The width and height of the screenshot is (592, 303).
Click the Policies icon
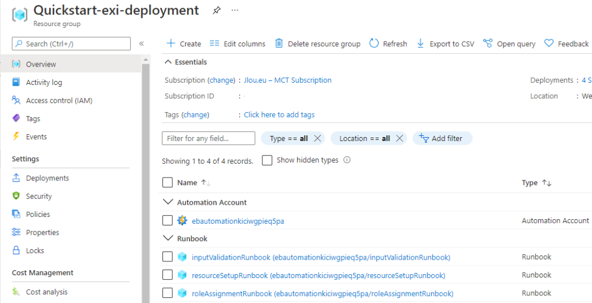[16, 214]
